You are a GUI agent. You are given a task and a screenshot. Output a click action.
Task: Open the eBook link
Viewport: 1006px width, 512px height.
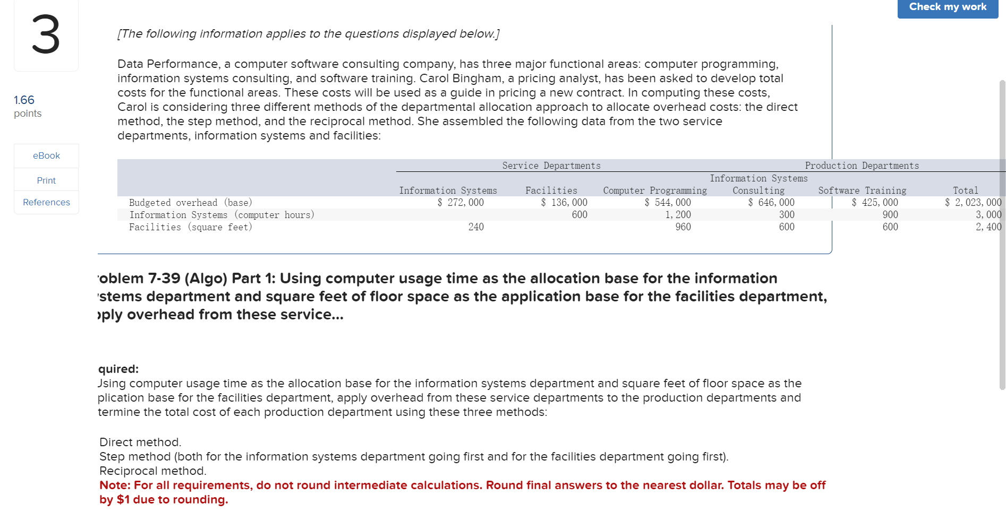click(x=46, y=155)
